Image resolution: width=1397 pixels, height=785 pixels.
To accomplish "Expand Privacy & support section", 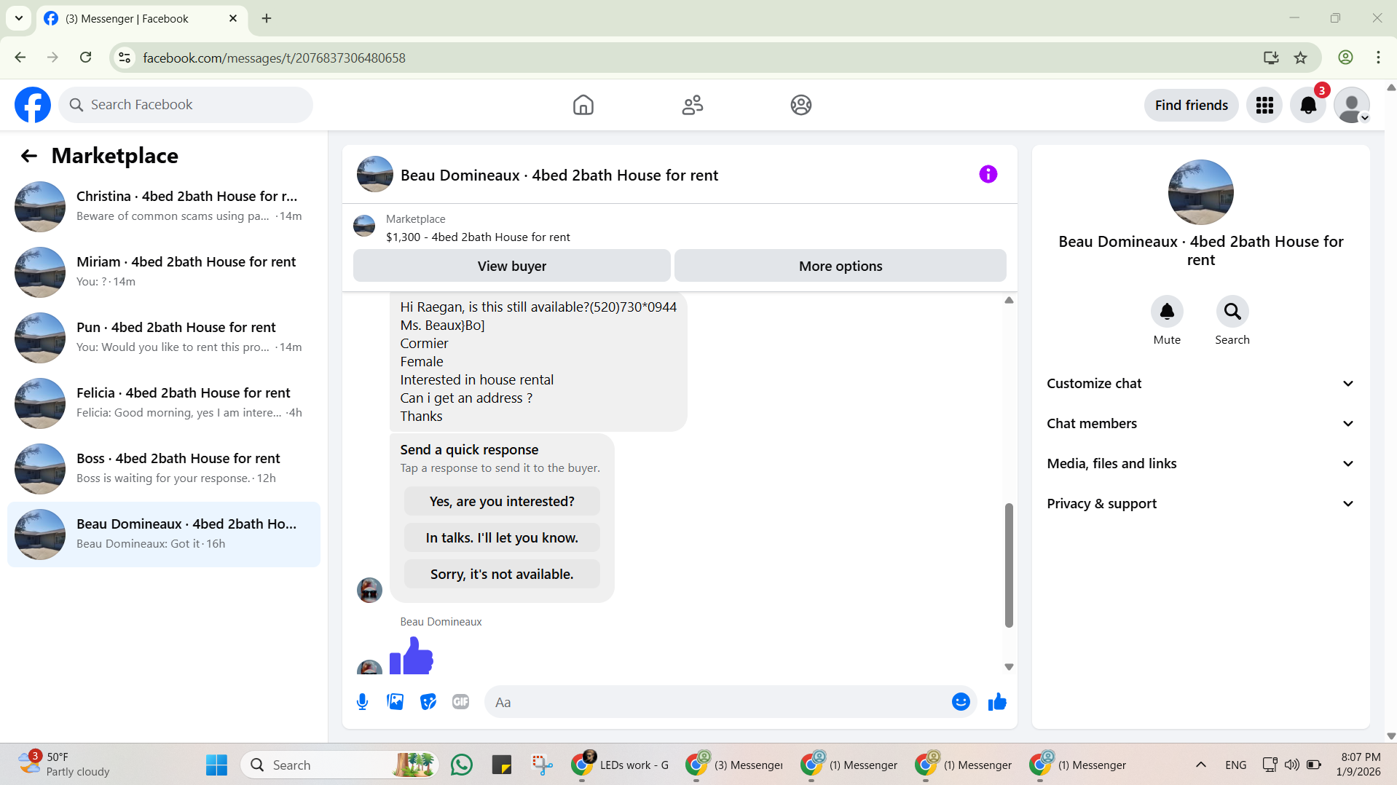I will pyautogui.click(x=1201, y=504).
